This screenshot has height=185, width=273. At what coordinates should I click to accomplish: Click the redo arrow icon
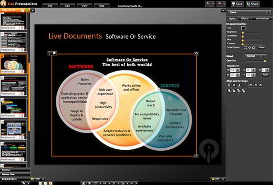[x=219, y=4]
